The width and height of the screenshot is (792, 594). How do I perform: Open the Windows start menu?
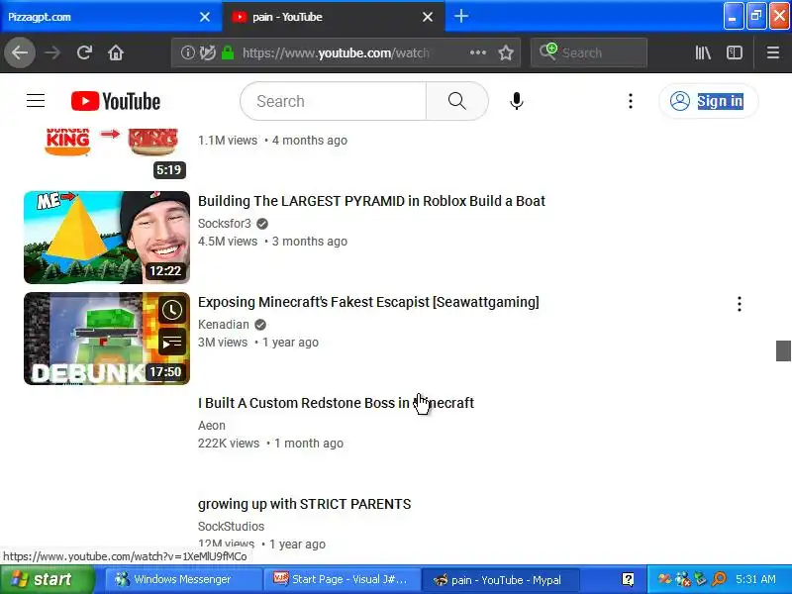coord(47,579)
